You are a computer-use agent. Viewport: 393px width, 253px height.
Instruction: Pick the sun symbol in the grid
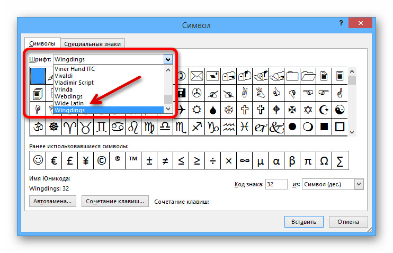[x=196, y=110]
